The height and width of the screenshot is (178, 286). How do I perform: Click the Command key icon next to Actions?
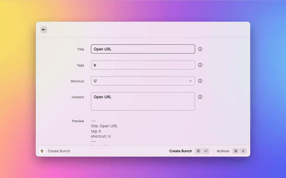tap(236, 151)
